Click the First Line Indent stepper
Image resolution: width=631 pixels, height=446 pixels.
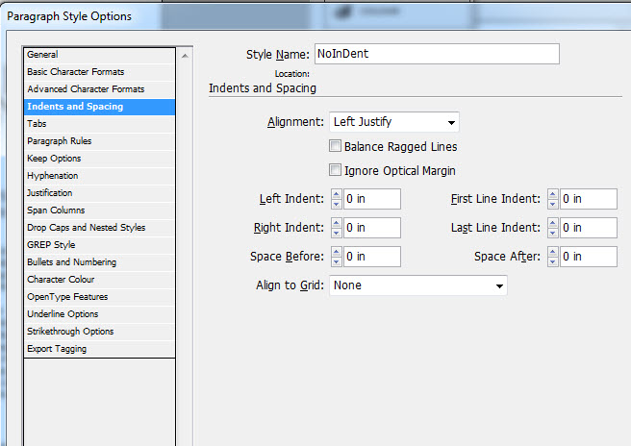[x=552, y=200]
